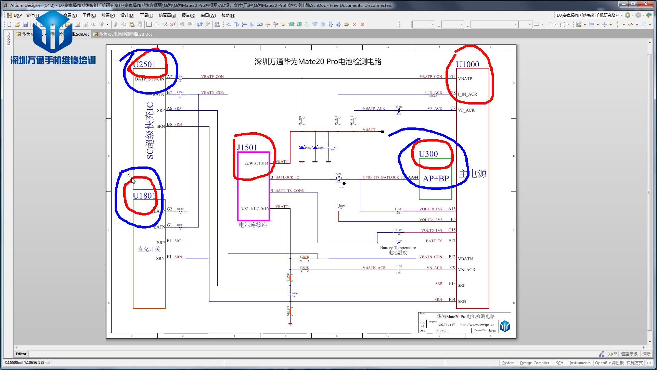Click the filter funnel icon in the status bar
The image size is (657, 370).
pyautogui.click(x=615, y=354)
